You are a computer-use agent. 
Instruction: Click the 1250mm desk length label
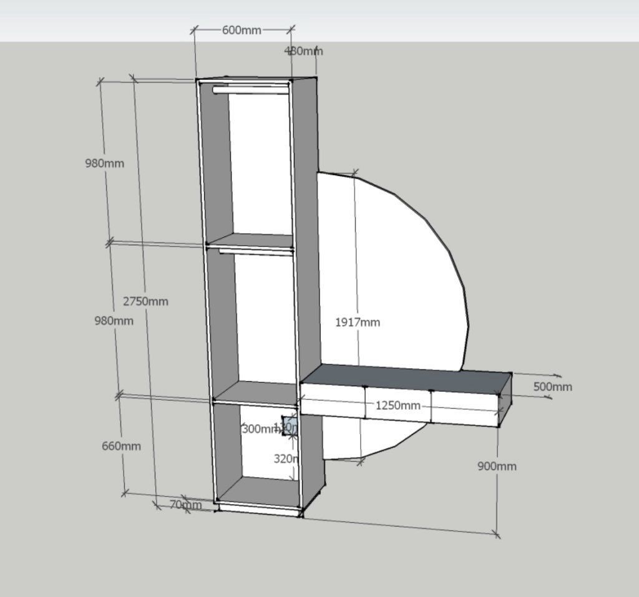tap(398, 405)
